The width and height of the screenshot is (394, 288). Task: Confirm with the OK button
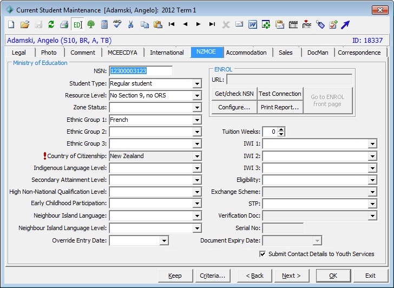pos(333,276)
